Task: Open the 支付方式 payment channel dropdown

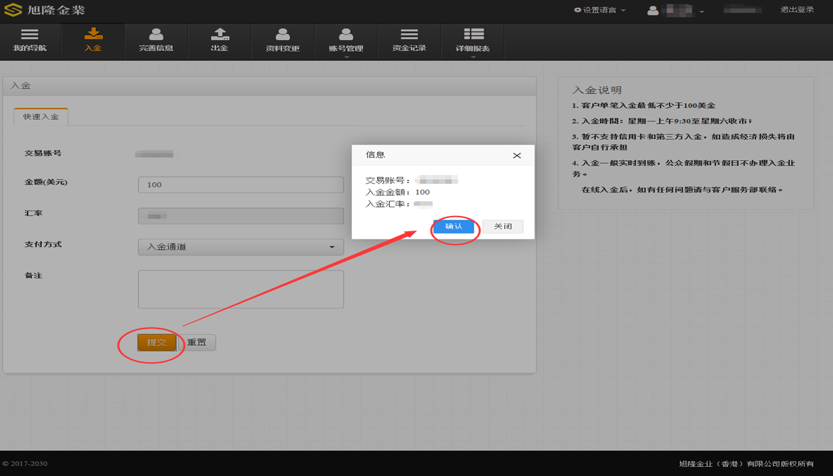Action: [x=240, y=247]
